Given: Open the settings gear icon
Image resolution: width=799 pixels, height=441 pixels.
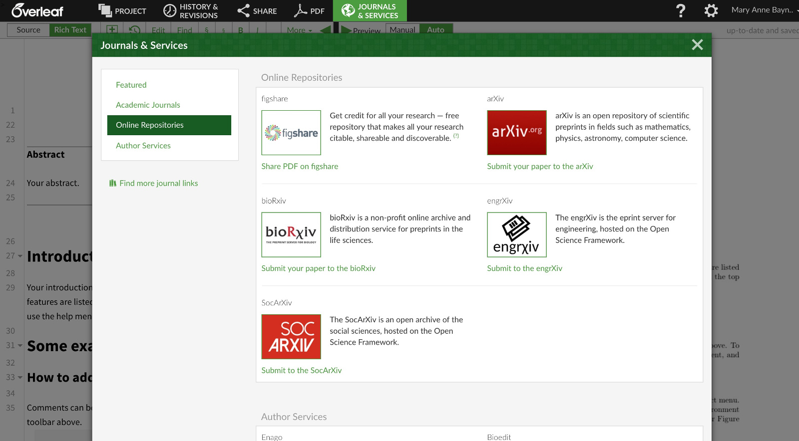Looking at the screenshot, I should point(711,10).
